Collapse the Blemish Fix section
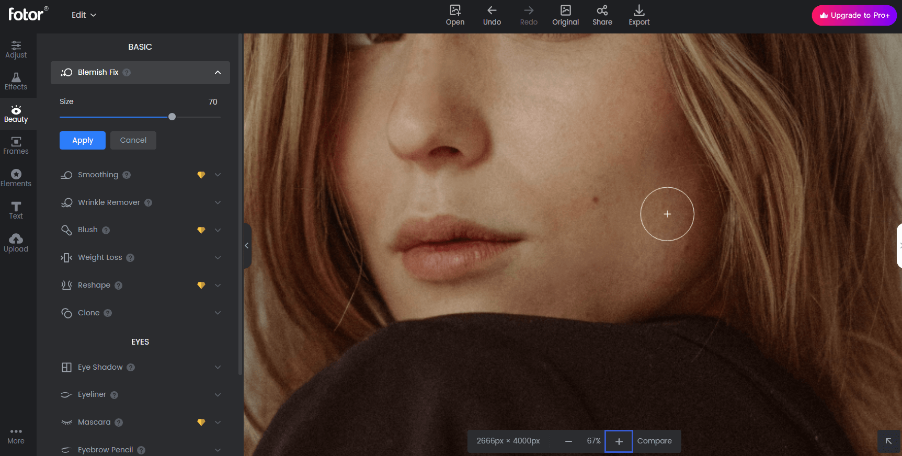Image resolution: width=902 pixels, height=456 pixels. (218, 72)
